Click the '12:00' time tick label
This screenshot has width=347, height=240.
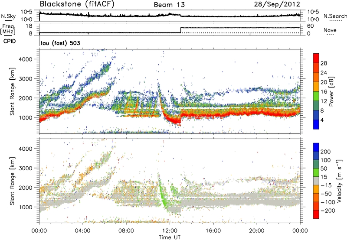click(170, 231)
